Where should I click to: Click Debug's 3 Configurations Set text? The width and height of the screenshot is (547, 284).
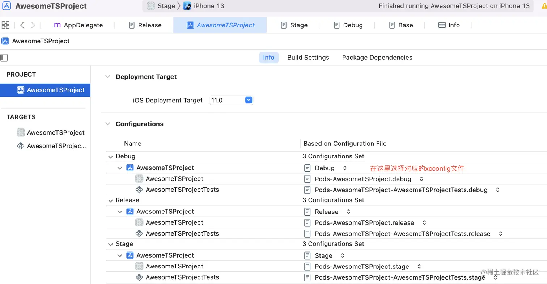point(333,156)
